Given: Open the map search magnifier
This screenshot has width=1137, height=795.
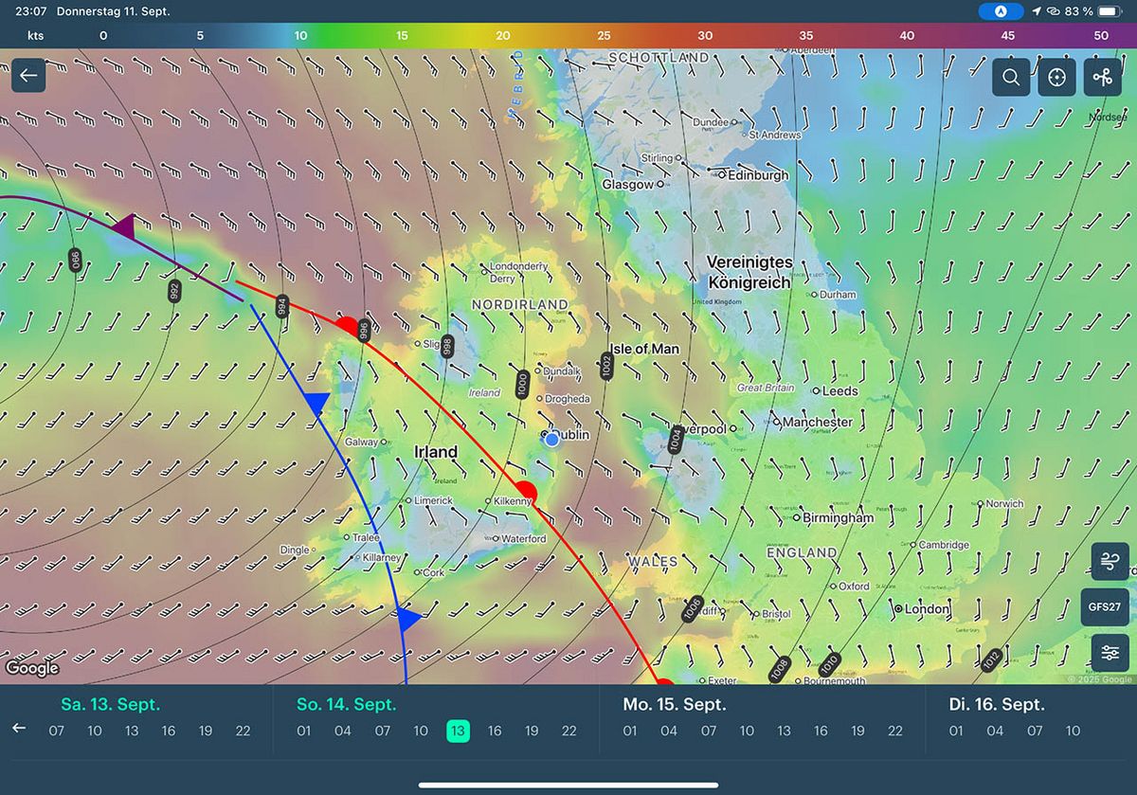Looking at the screenshot, I should [x=1011, y=78].
